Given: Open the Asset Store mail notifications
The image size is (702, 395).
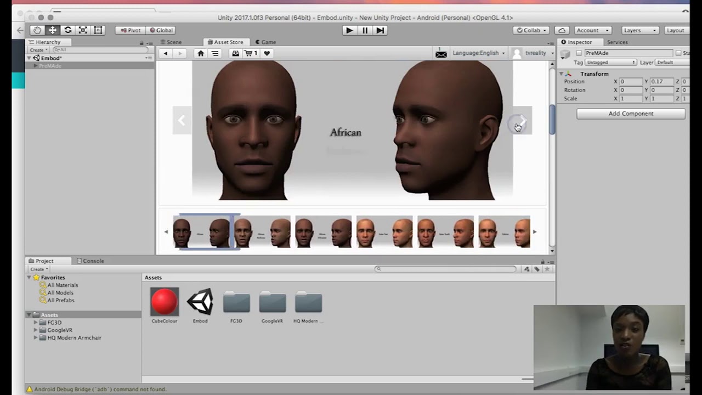Looking at the screenshot, I should tap(441, 53).
